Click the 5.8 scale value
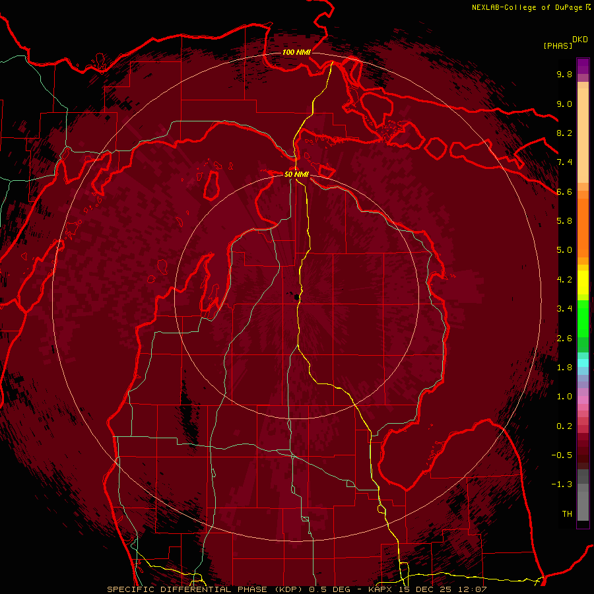594x594 pixels. point(564,221)
